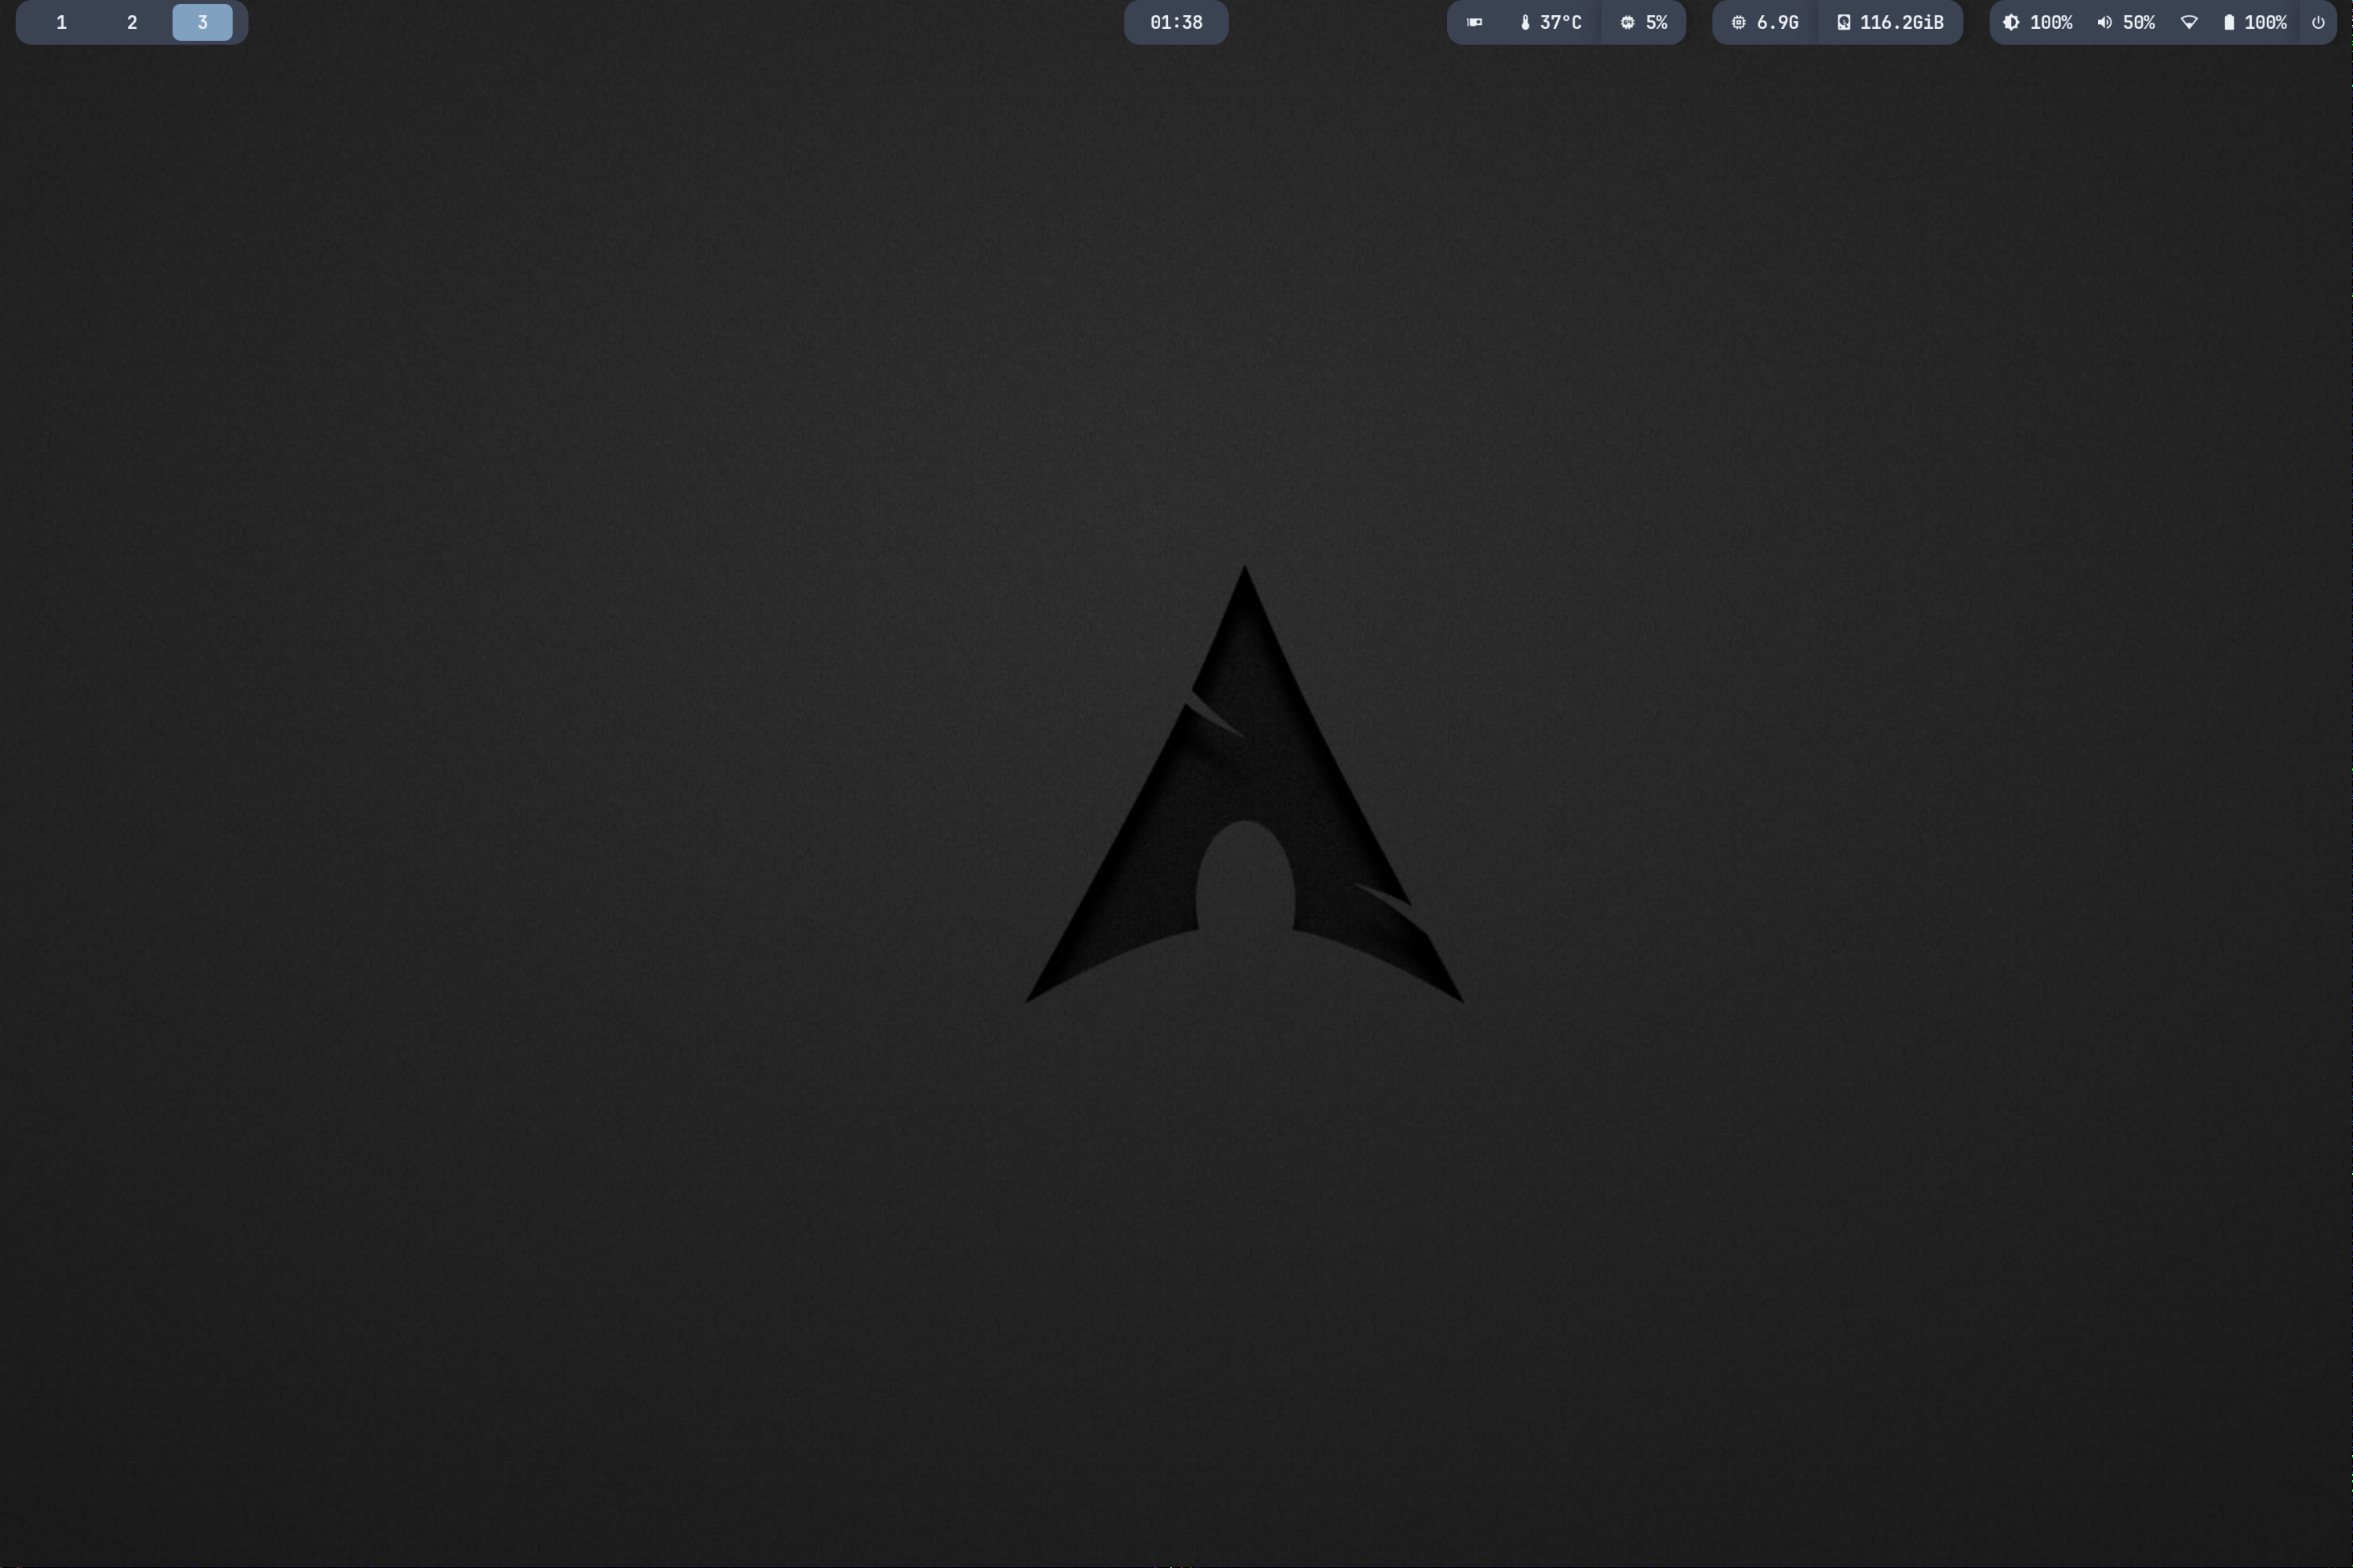This screenshot has height=1568, width=2353.
Task: Select the active workspace 3
Action: 202,22
